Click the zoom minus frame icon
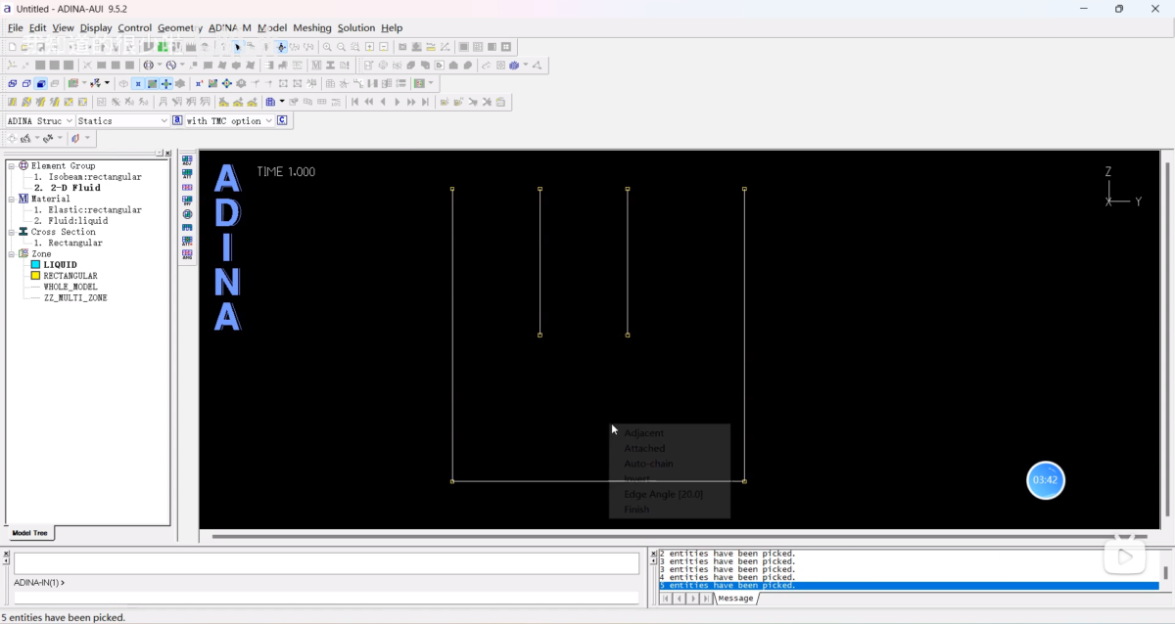 click(384, 47)
